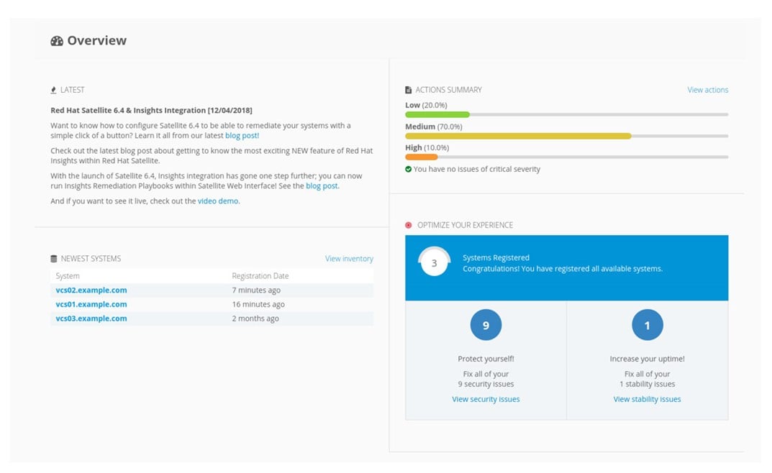Screen dimensions: 772x473
Task: Select system vcs01.example.com
Action: tap(91, 304)
